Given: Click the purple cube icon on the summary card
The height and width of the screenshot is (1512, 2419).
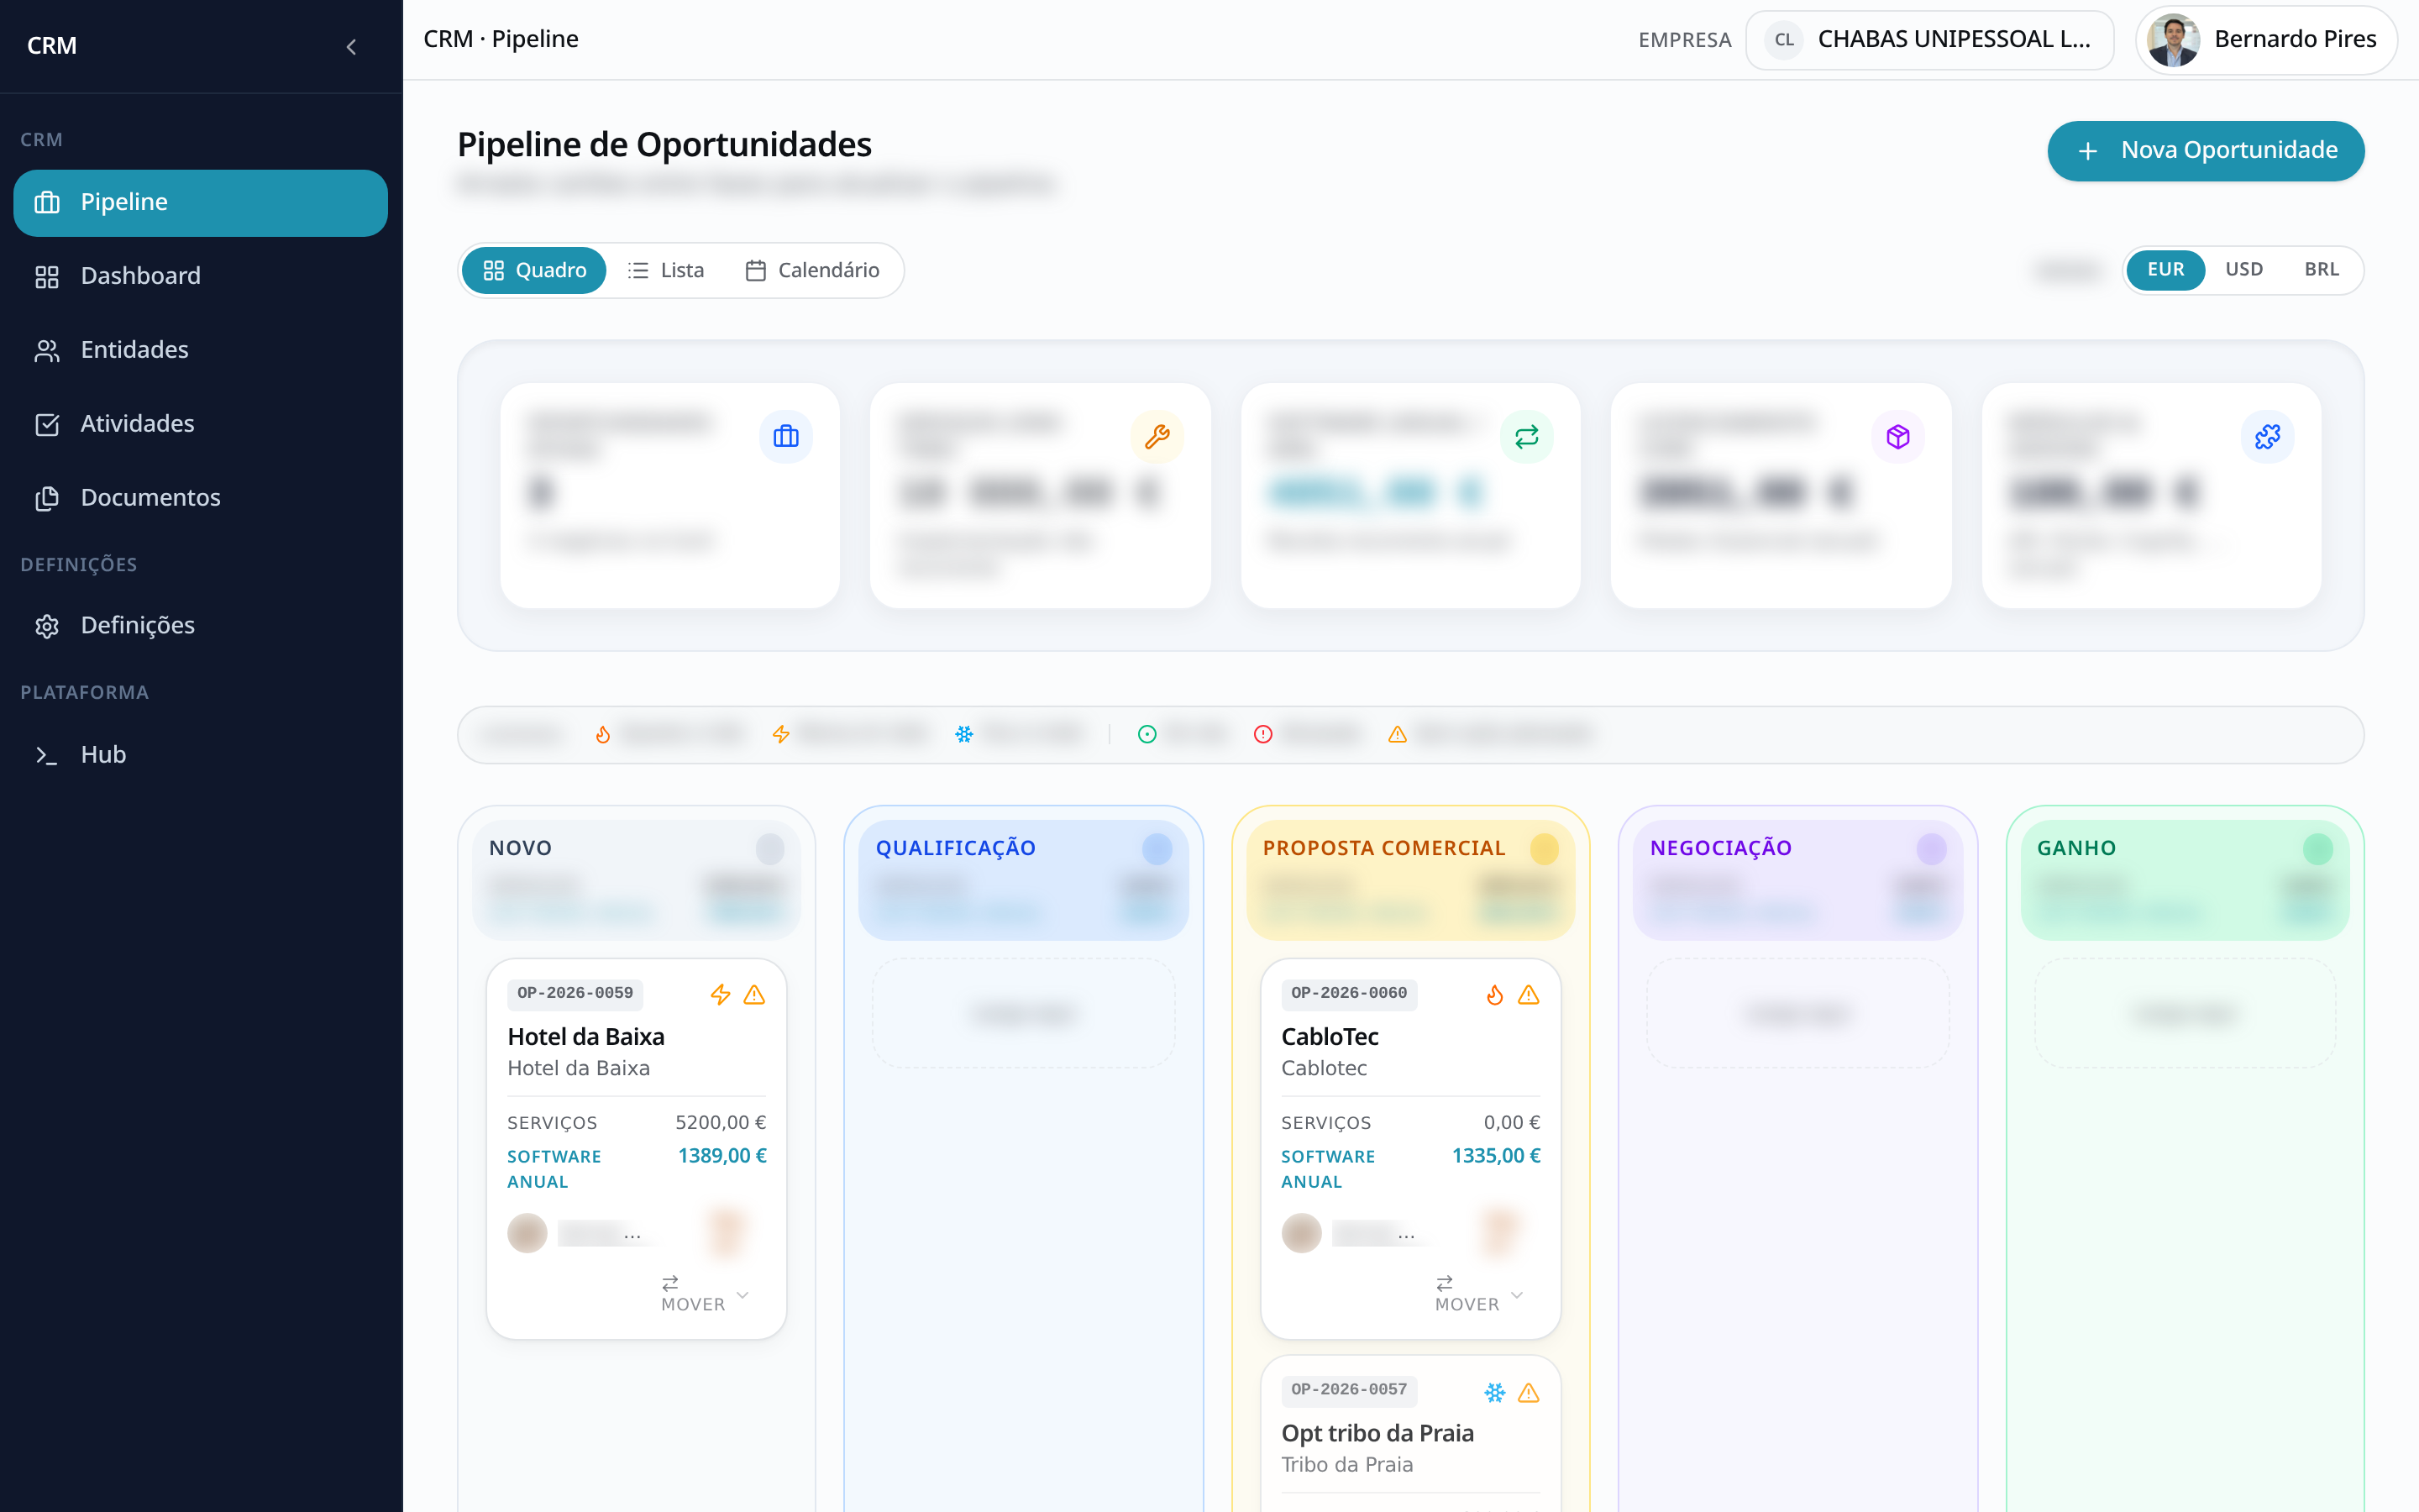Looking at the screenshot, I should 1897,437.
